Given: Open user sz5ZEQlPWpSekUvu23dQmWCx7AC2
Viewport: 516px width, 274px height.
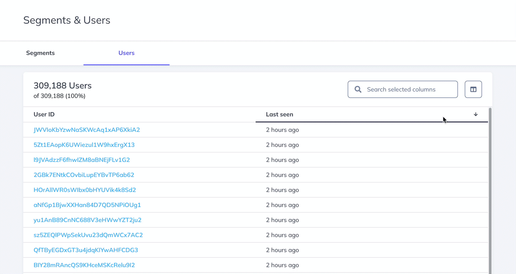Looking at the screenshot, I should click(x=88, y=235).
